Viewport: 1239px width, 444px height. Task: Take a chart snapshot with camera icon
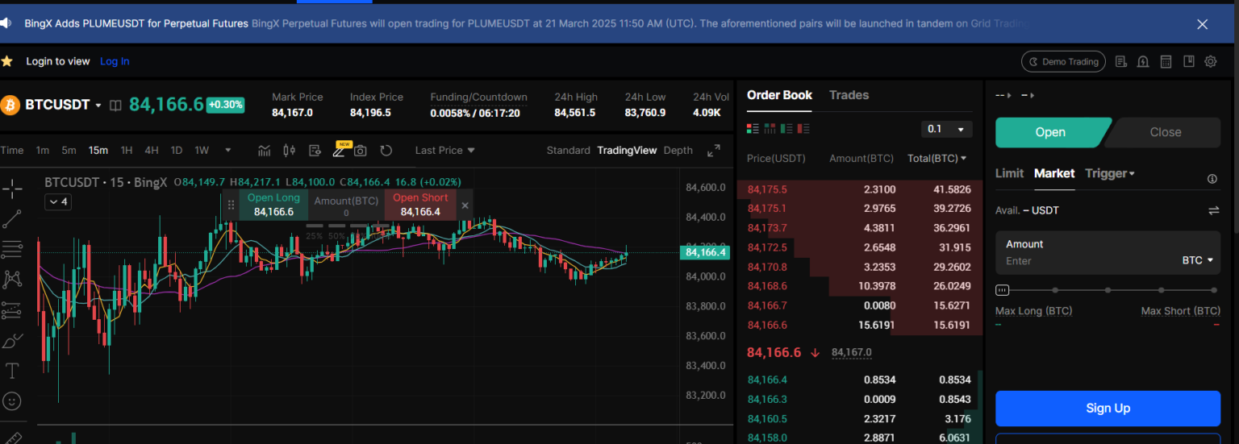pos(361,151)
